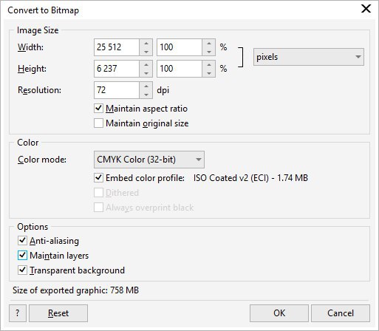
Task: Click the Height field showing 6 237
Action: click(117, 69)
